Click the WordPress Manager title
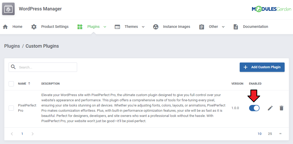 tap(40, 9)
